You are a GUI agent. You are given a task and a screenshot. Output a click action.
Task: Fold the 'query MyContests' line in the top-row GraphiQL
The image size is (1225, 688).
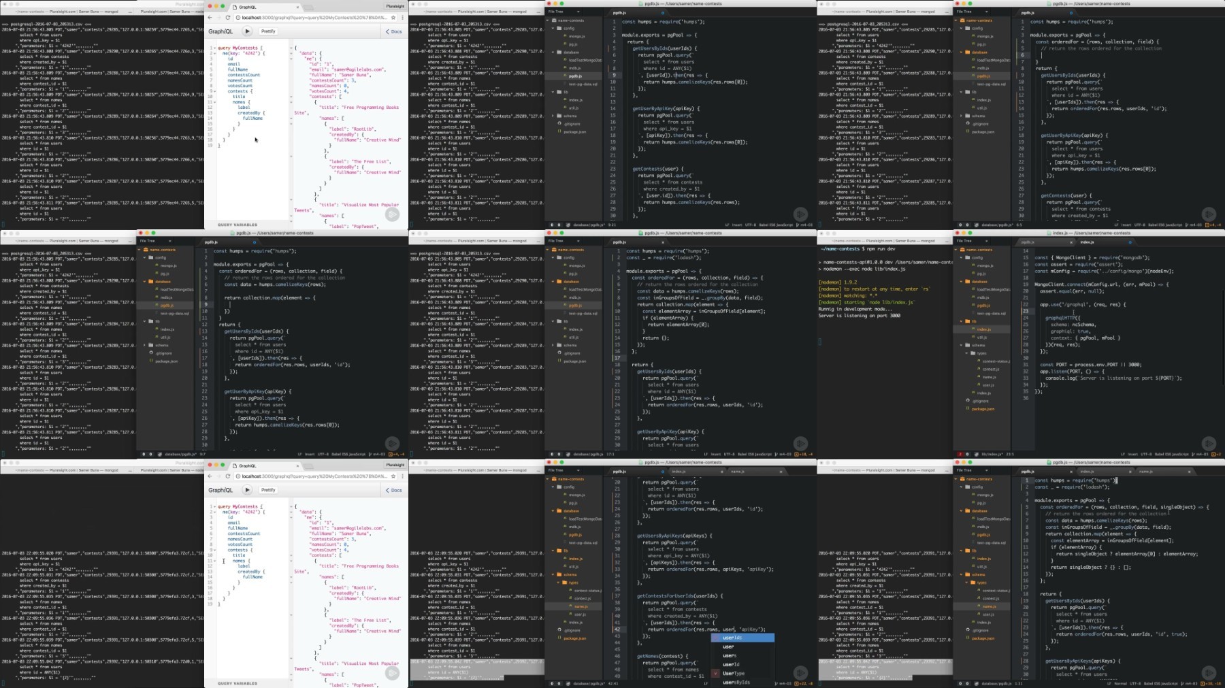tap(215, 48)
